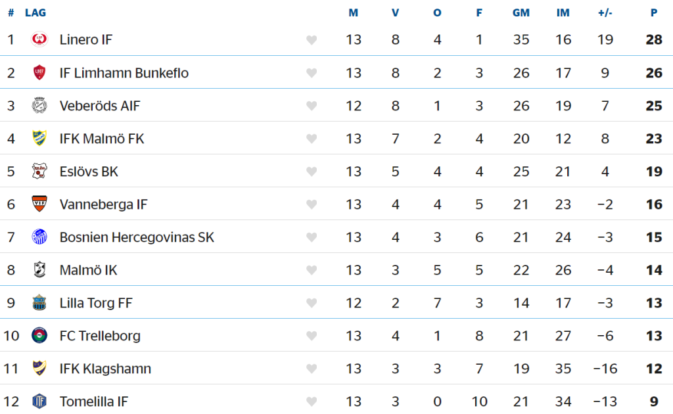Toggle favorite heart for Lilla Torg FF
The height and width of the screenshot is (414, 673).
point(312,303)
